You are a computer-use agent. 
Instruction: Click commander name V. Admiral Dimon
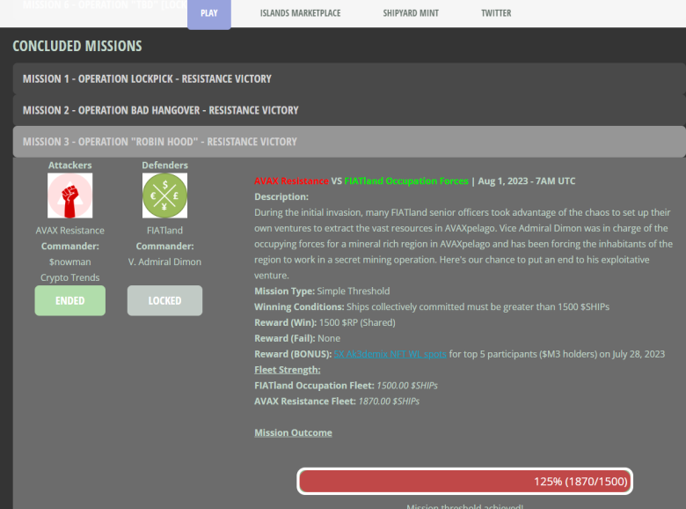(165, 262)
